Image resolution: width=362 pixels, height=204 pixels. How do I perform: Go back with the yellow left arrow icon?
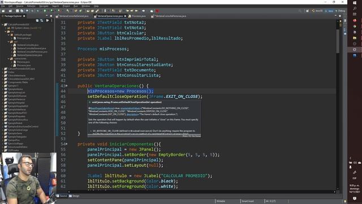(136, 11)
